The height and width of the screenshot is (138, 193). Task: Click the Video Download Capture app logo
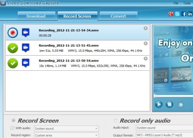click(x=3, y=3)
